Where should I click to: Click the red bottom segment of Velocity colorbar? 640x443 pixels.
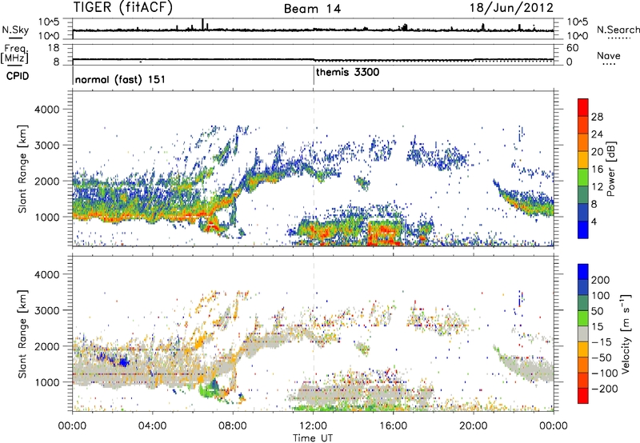583,396
